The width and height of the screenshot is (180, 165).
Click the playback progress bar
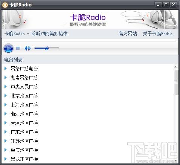click(x=90, y=41)
